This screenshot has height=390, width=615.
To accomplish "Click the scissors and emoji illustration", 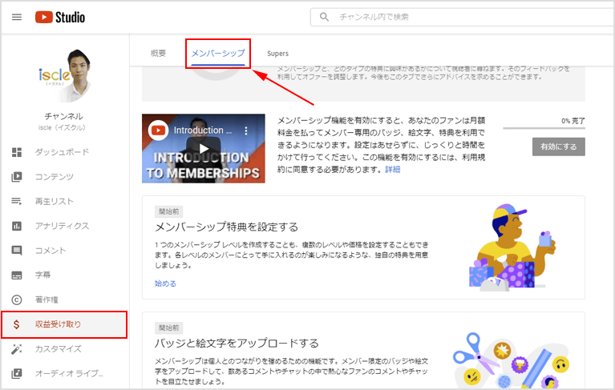I will (x=511, y=360).
